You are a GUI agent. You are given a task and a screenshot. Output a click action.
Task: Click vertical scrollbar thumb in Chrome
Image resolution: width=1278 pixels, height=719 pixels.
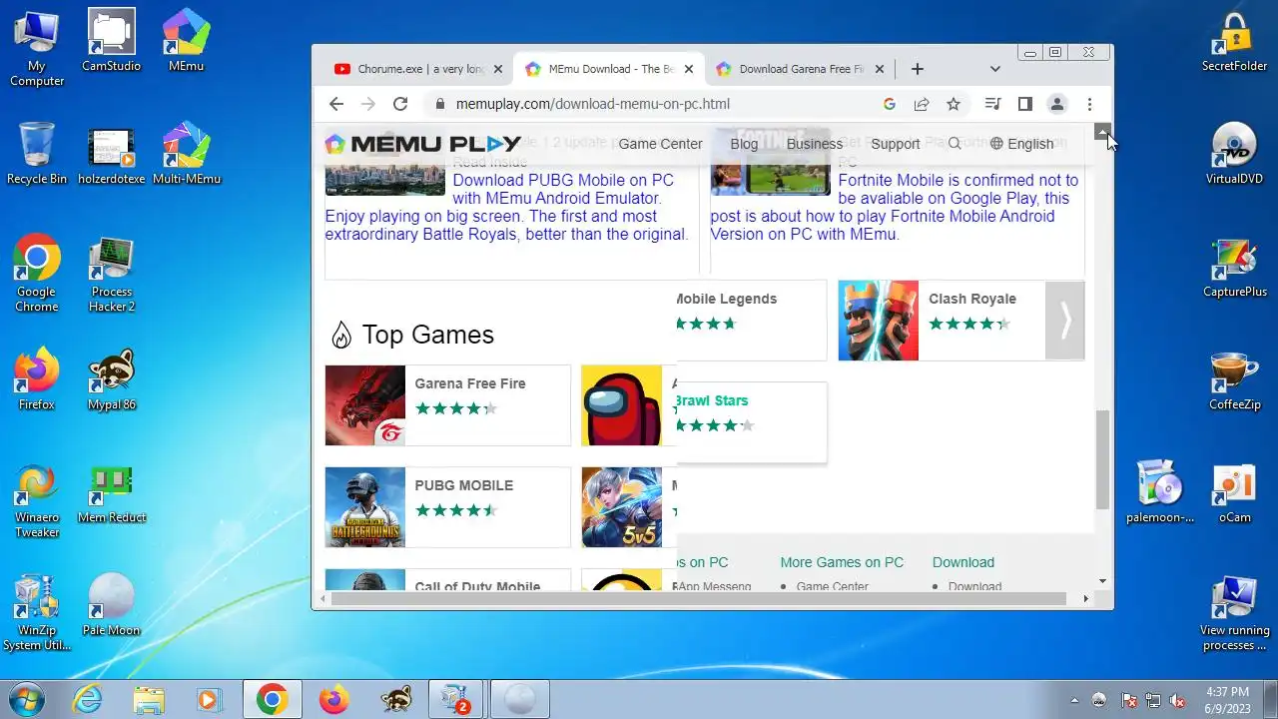pyautogui.click(x=1102, y=459)
